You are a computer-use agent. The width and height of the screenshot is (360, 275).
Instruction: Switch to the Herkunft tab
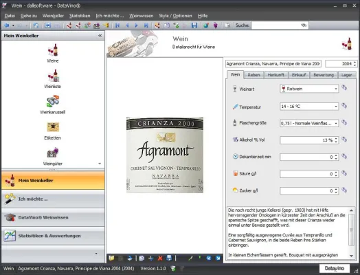click(275, 75)
